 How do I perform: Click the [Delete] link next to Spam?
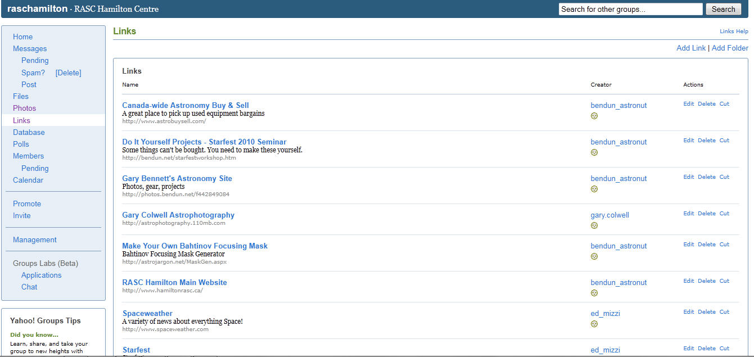[x=68, y=73]
